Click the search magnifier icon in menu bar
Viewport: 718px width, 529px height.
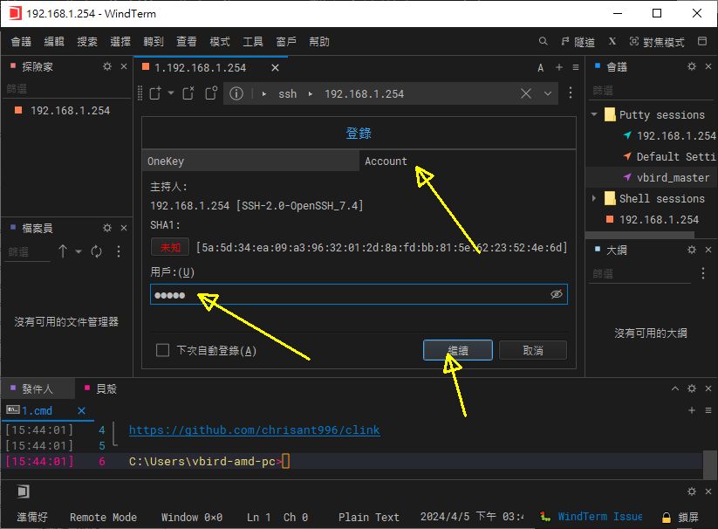[x=544, y=42]
